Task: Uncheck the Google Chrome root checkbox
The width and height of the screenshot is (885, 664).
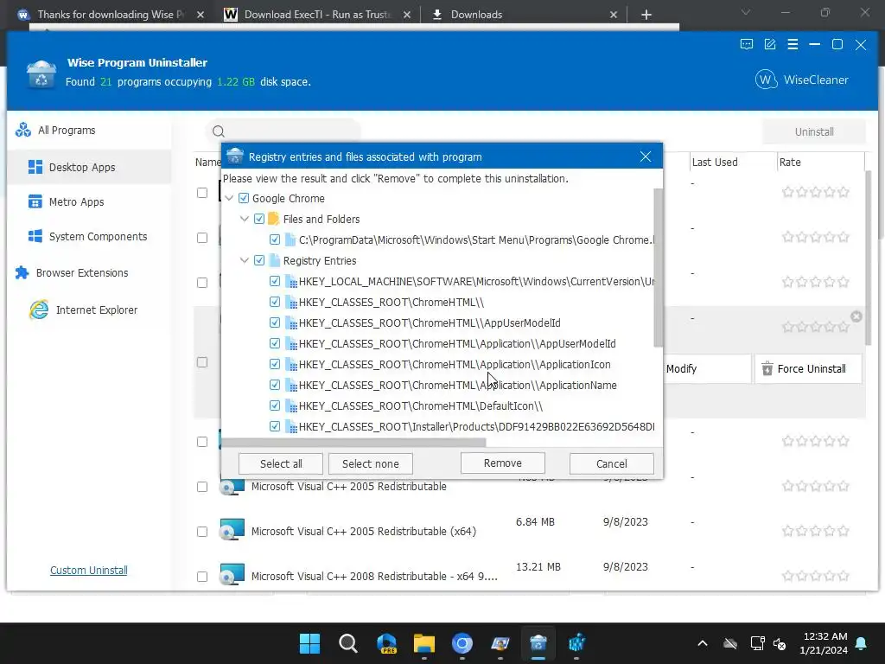Action: tap(244, 198)
